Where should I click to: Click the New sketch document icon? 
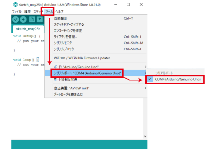point(32,19)
